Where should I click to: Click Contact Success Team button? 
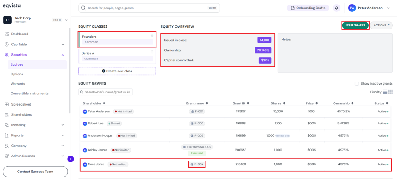[x=35, y=172]
